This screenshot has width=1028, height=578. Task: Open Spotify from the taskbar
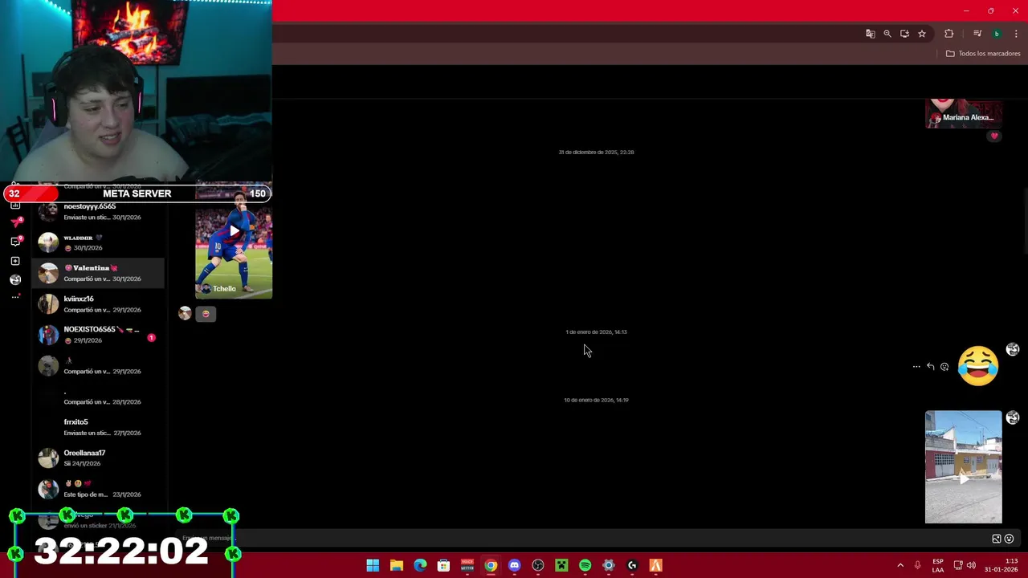click(585, 565)
